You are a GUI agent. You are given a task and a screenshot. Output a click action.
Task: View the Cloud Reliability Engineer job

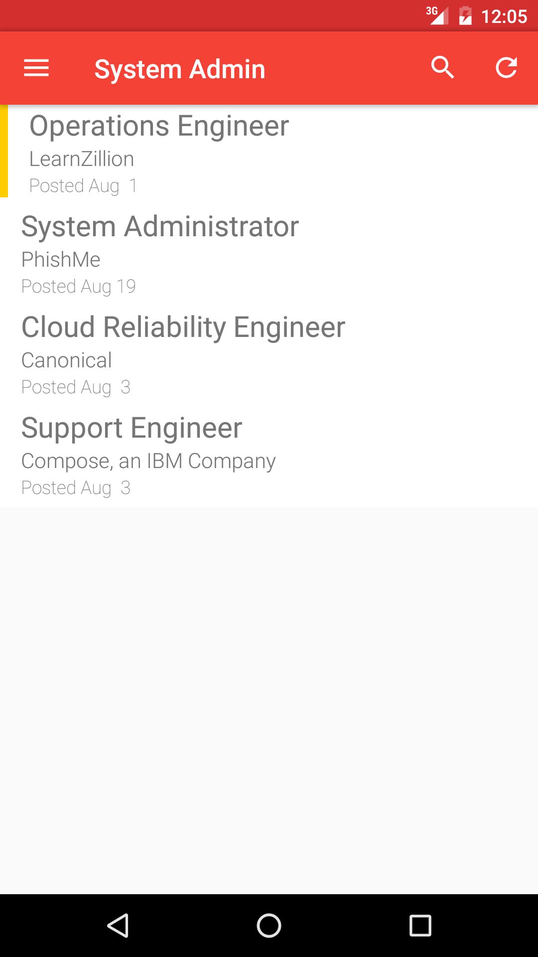coord(183,327)
